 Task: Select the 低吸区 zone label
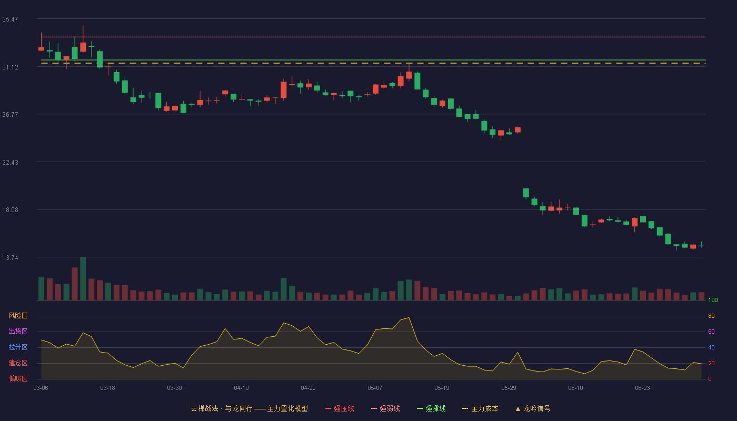pos(18,378)
